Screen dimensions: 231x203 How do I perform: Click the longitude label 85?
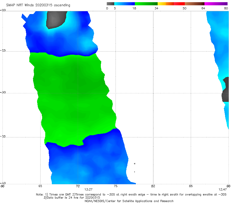click(x=191, y=186)
